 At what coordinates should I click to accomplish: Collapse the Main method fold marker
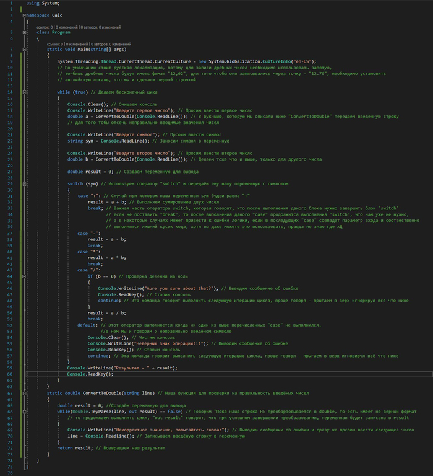23,49
